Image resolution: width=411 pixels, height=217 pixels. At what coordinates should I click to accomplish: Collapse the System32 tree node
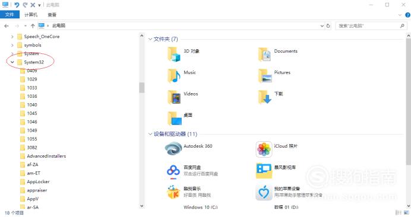coord(12,62)
